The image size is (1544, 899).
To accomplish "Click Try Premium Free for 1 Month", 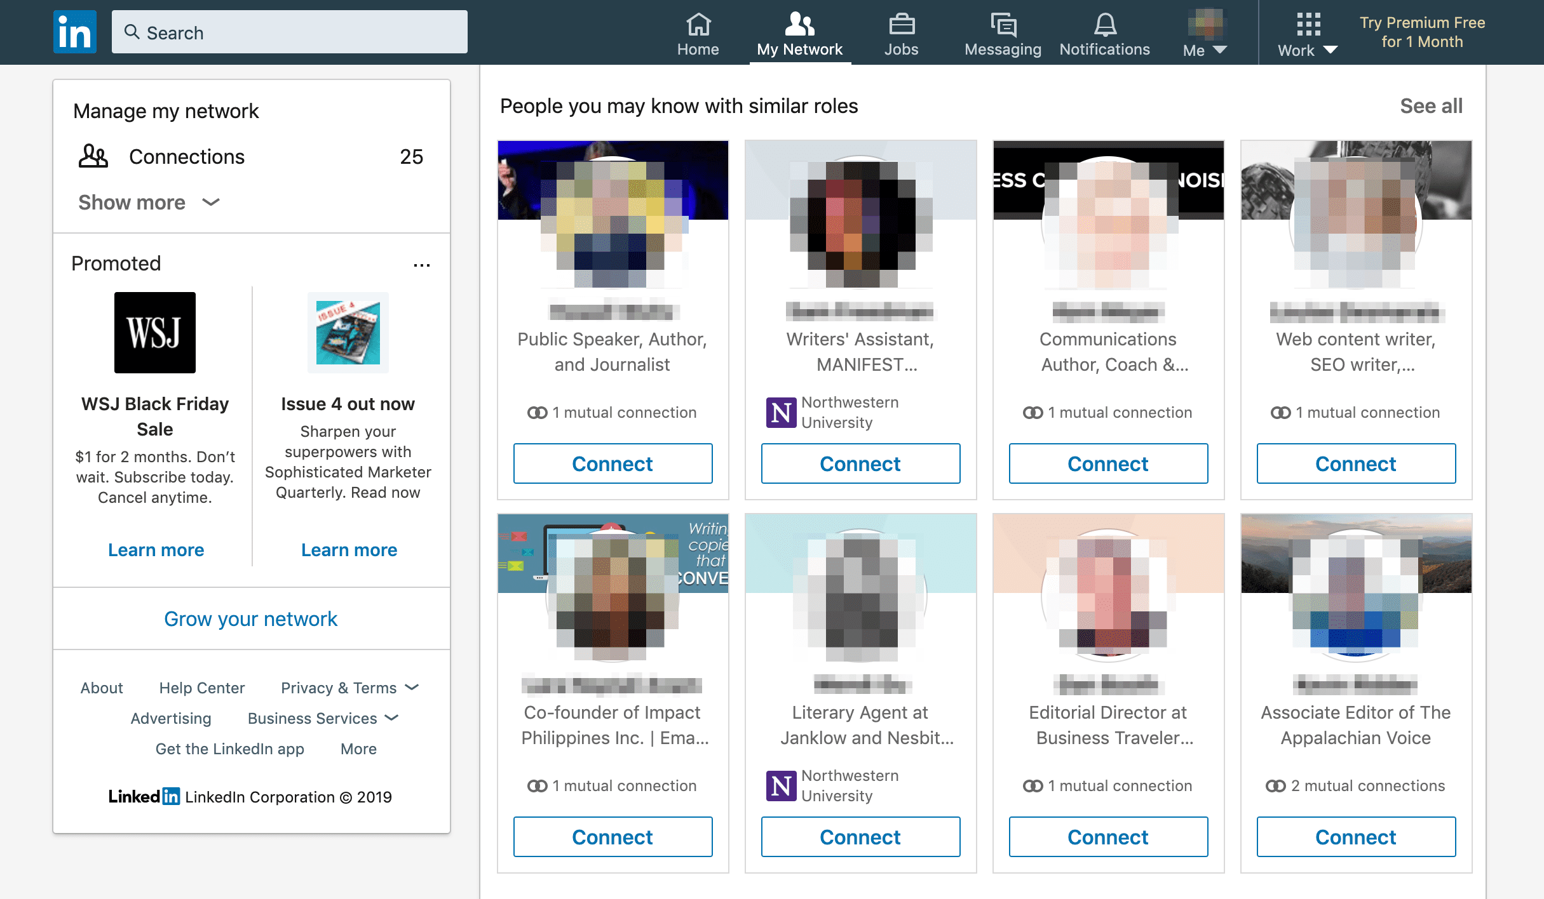I will tap(1422, 32).
